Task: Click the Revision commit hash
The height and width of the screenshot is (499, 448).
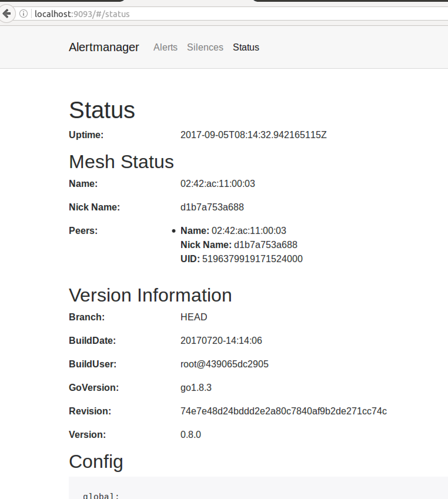Action: 283,411
